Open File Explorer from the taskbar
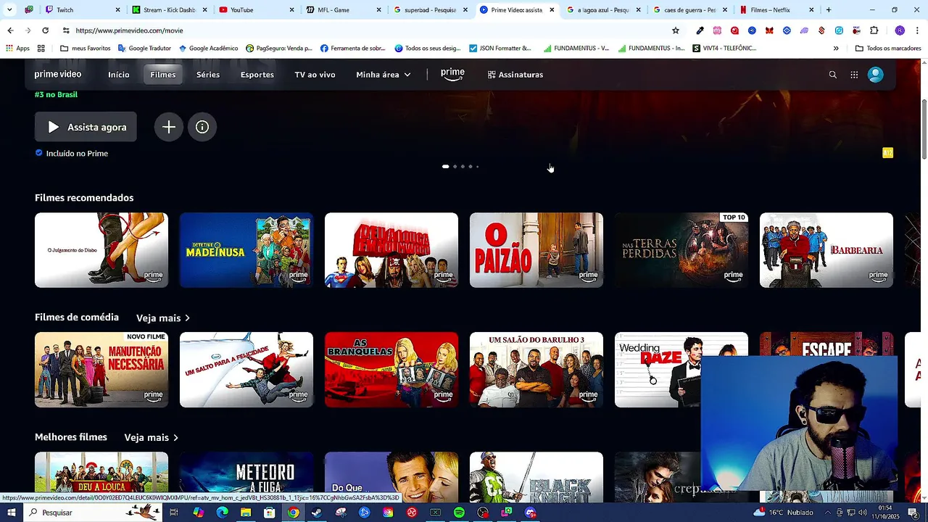 [x=246, y=513]
